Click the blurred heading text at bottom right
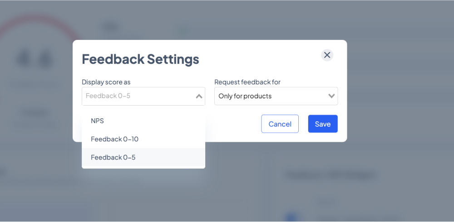The height and width of the screenshot is (222, 454). 330,175
